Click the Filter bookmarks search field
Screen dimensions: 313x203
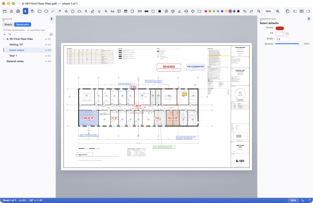point(28,30)
